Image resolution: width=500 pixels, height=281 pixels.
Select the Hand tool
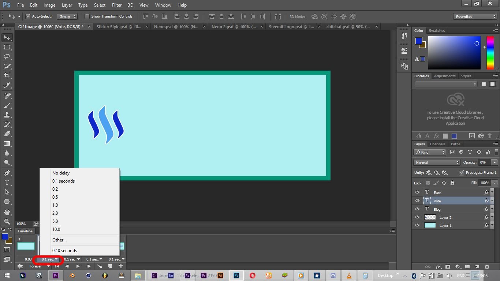tap(7, 212)
